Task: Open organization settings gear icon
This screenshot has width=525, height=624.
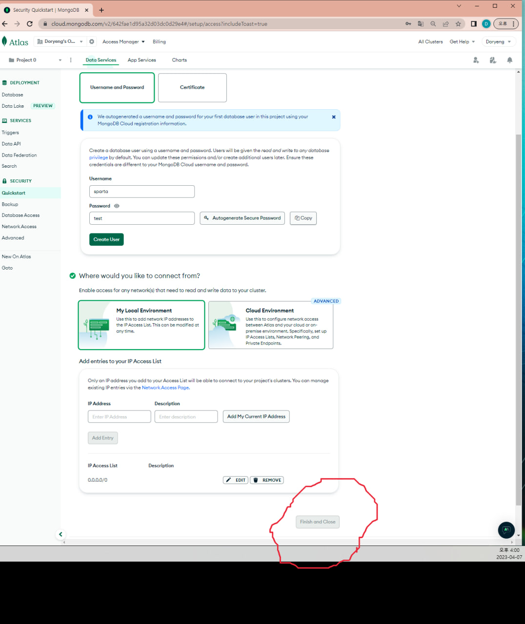Action: (x=92, y=41)
